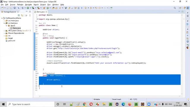
Task: Open the Run configurations dropdown arrow
Action: (x=30, y=8)
